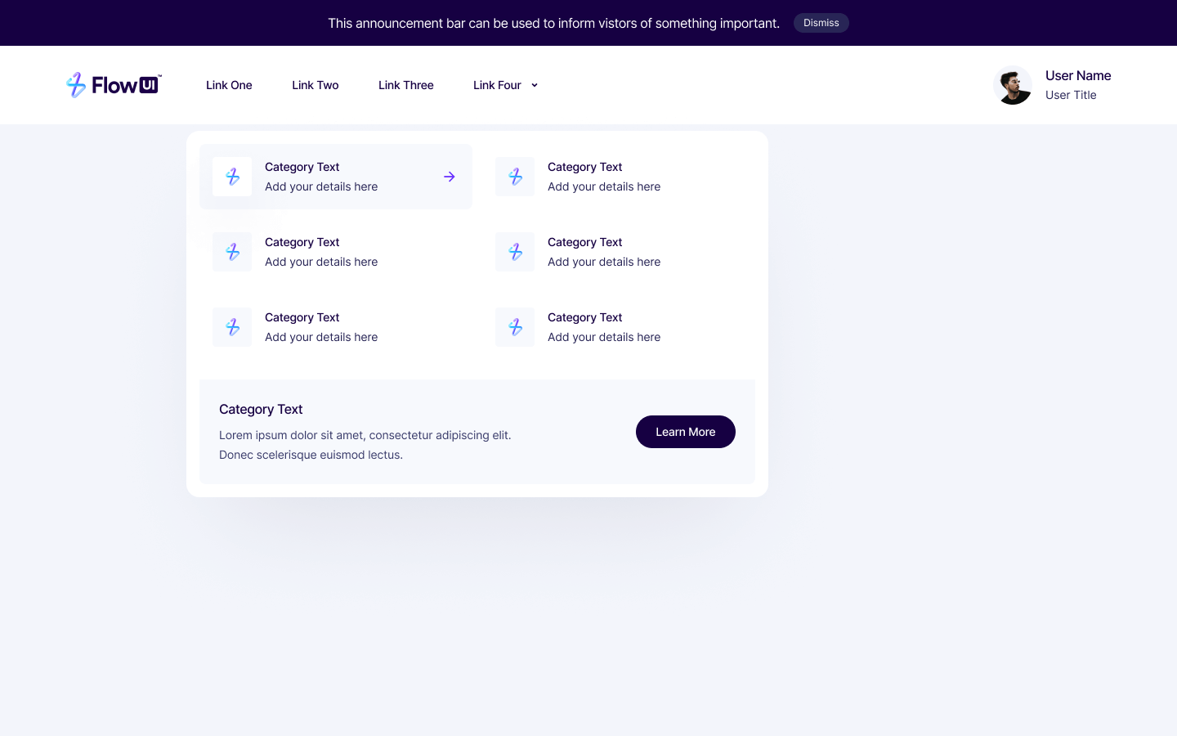Screen dimensions: 1177x736
Task: Open Link One navigation item
Action: click(x=229, y=85)
